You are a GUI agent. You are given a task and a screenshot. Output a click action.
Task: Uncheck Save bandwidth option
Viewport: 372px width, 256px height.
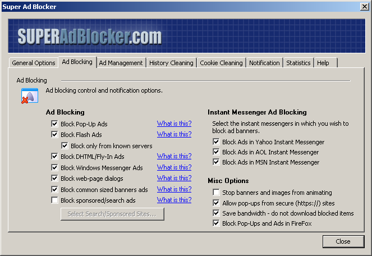[216, 213]
